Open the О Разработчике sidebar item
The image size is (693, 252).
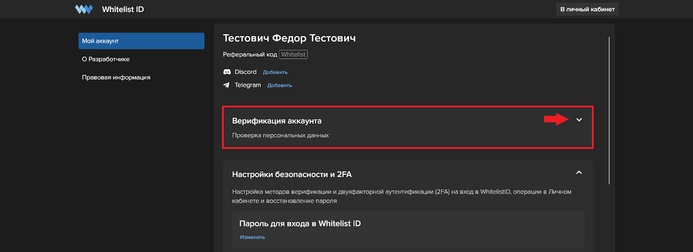(106, 59)
